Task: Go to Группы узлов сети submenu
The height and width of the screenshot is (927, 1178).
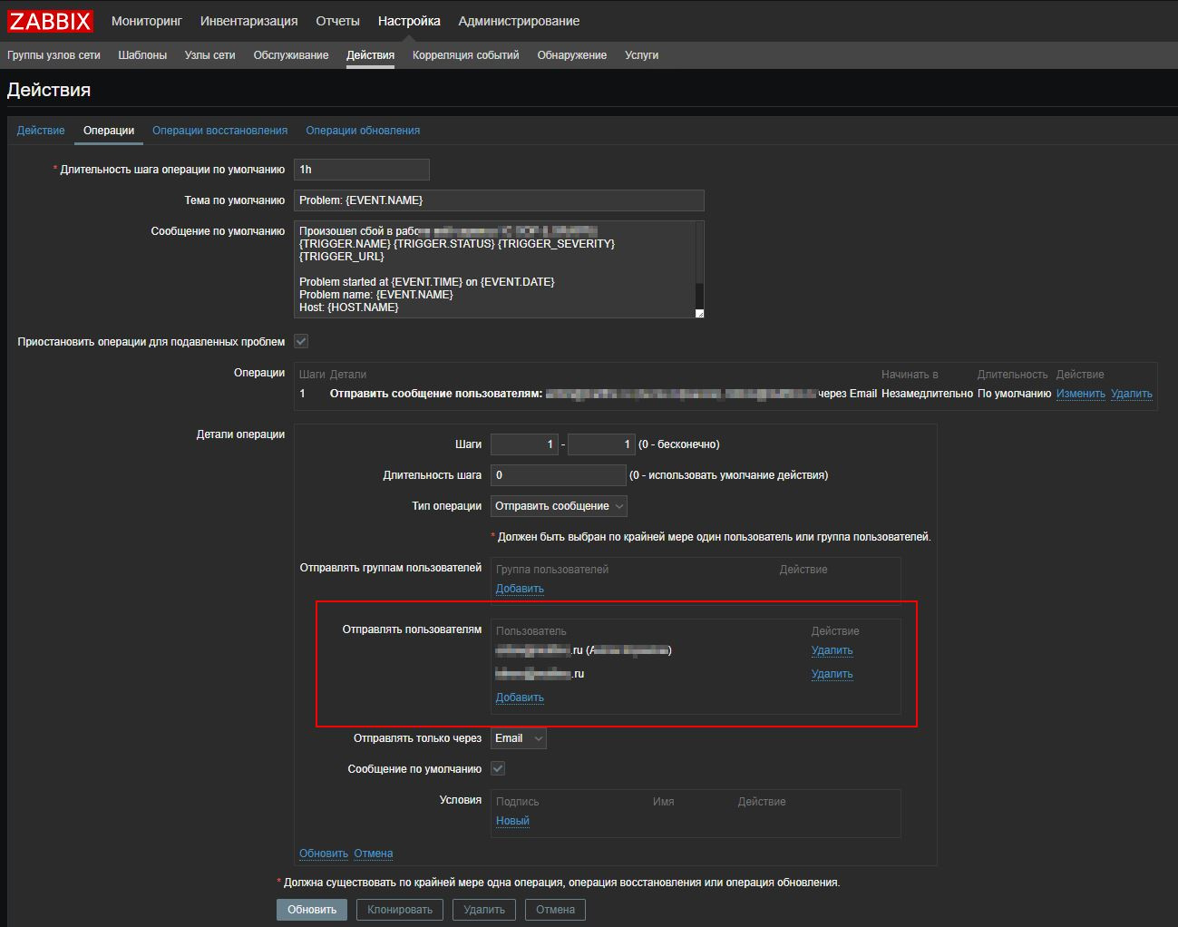Action: coord(54,55)
